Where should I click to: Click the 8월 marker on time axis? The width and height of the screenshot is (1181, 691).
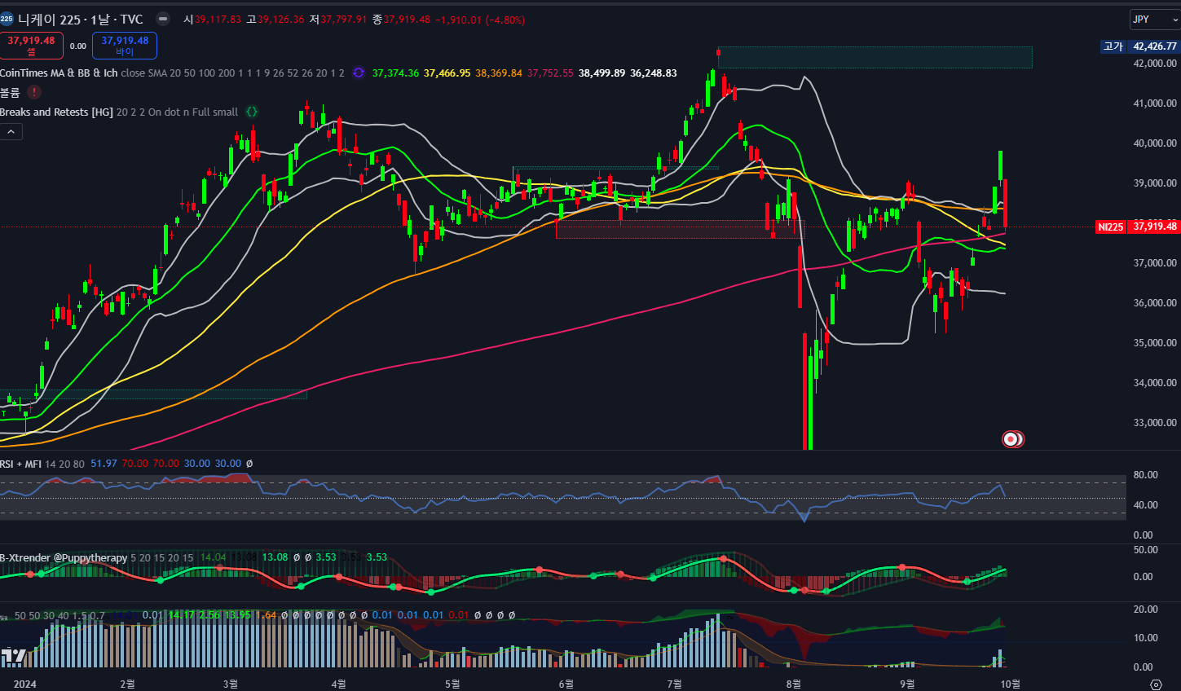click(x=793, y=684)
